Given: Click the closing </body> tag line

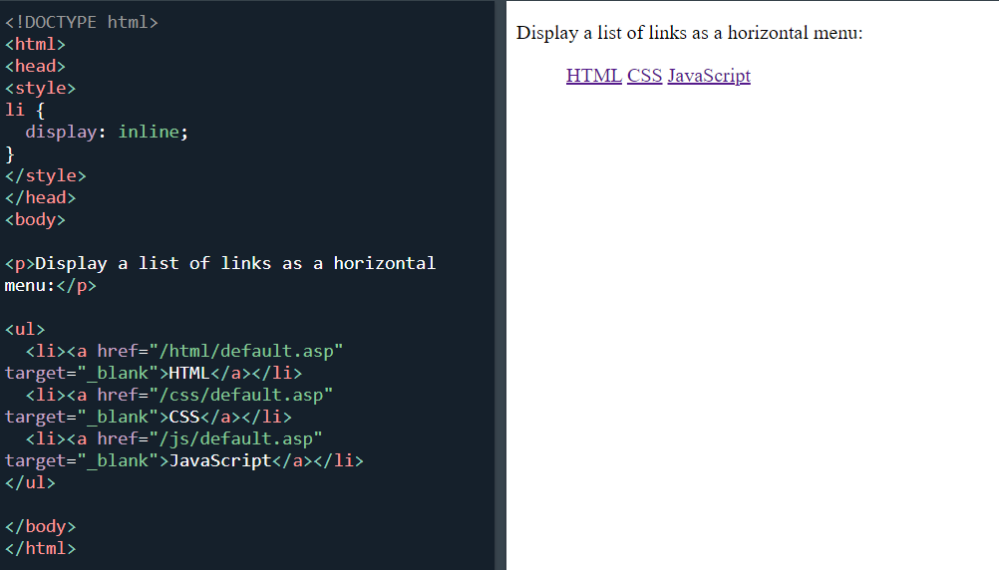Looking at the screenshot, I should pyautogui.click(x=40, y=527).
